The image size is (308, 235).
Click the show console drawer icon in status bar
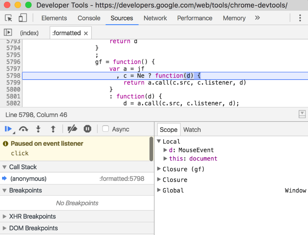302,114
